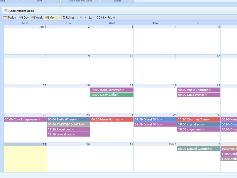
Task: Select the Month view button
Action: [x=51, y=18]
